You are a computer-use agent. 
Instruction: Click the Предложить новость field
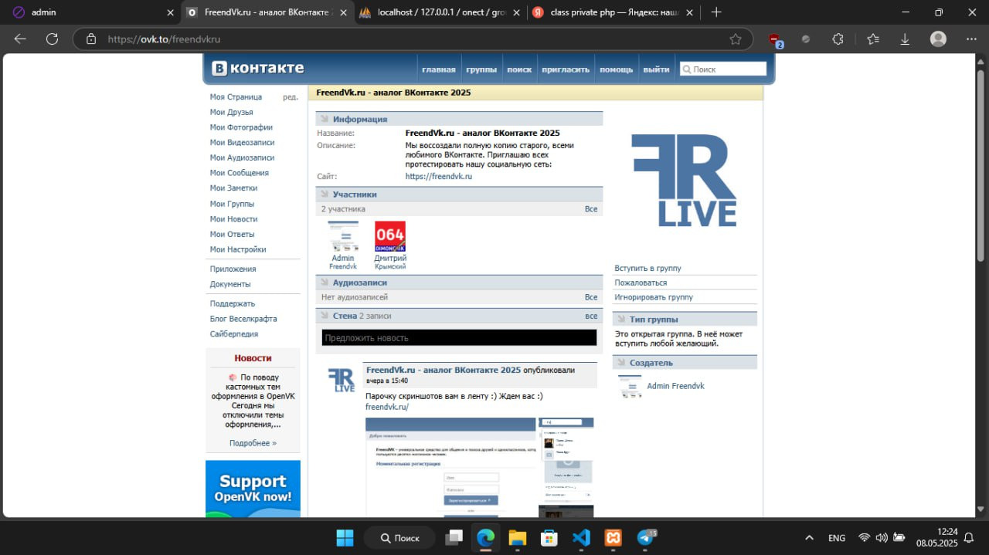[459, 337]
